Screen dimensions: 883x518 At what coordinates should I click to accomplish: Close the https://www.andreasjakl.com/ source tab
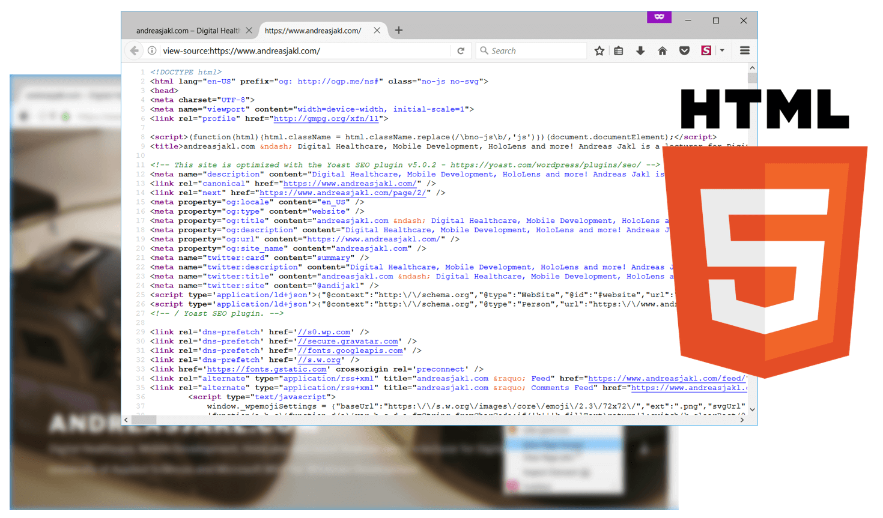point(377,30)
